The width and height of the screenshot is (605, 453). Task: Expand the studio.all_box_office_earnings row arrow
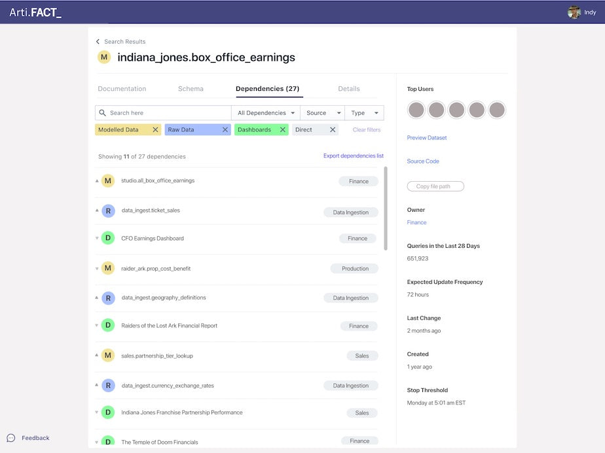[97, 181]
